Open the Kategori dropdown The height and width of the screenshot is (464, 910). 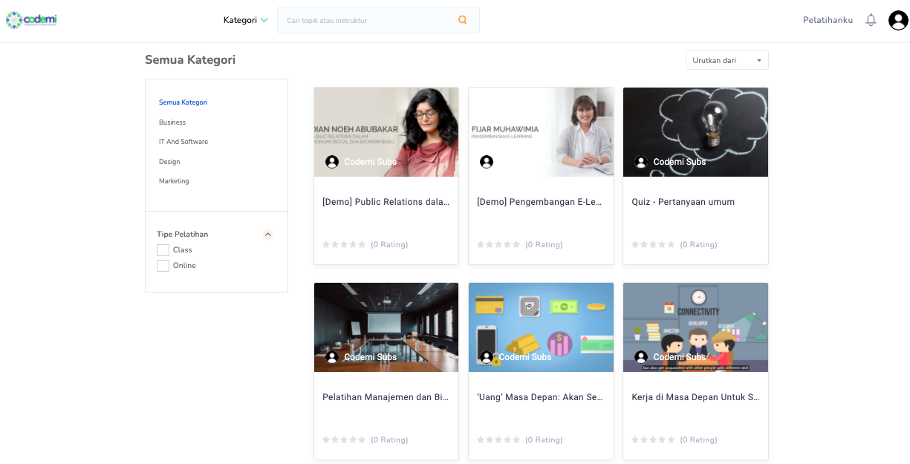tap(245, 20)
